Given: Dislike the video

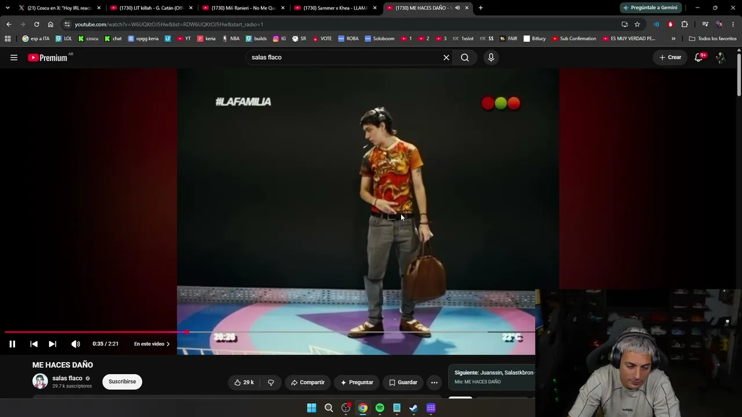Looking at the screenshot, I should pyautogui.click(x=271, y=382).
